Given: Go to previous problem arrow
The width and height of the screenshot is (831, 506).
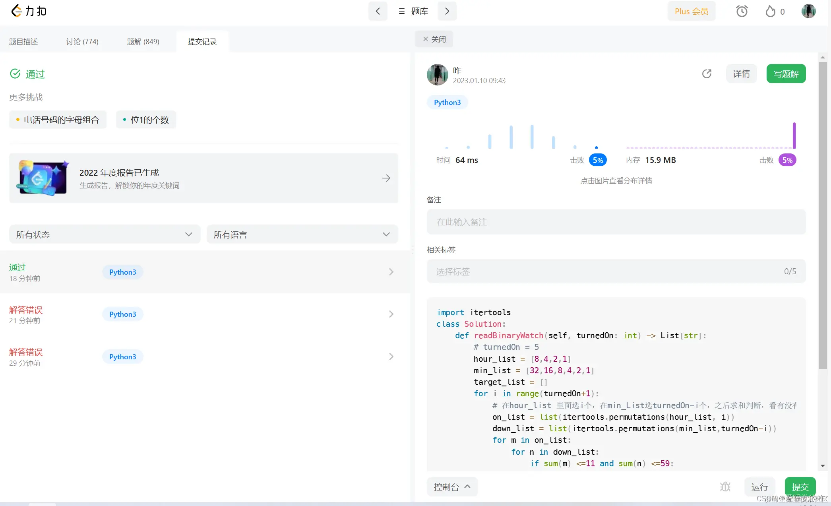Looking at the screenshot, I should 378,11.
